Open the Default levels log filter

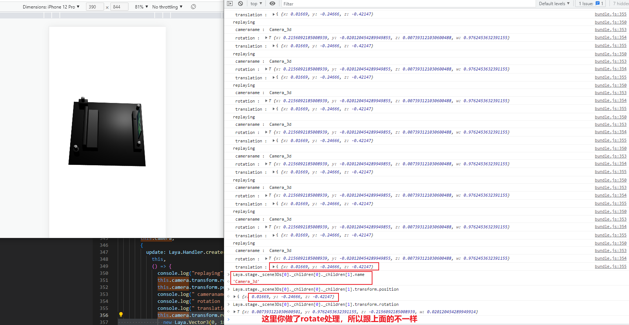(554, 3)
